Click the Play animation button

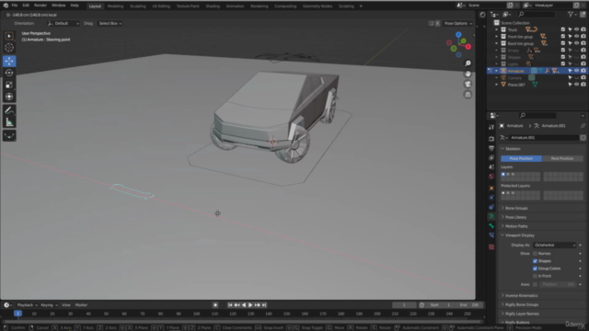(250, 305)
